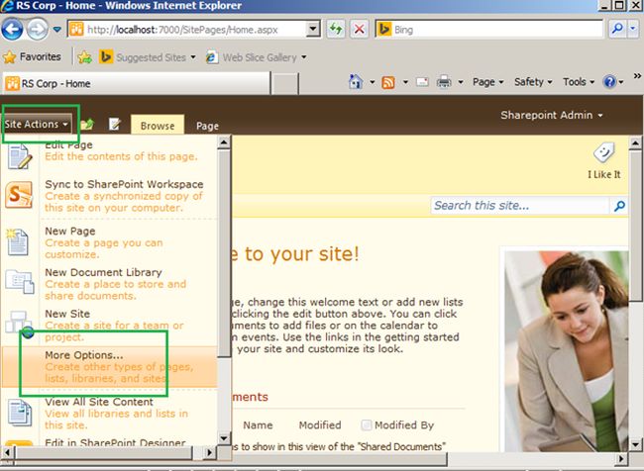Expand the command bar overflow chevron
This screenshot has height=471, width=644.
click(x=637, y=76)
